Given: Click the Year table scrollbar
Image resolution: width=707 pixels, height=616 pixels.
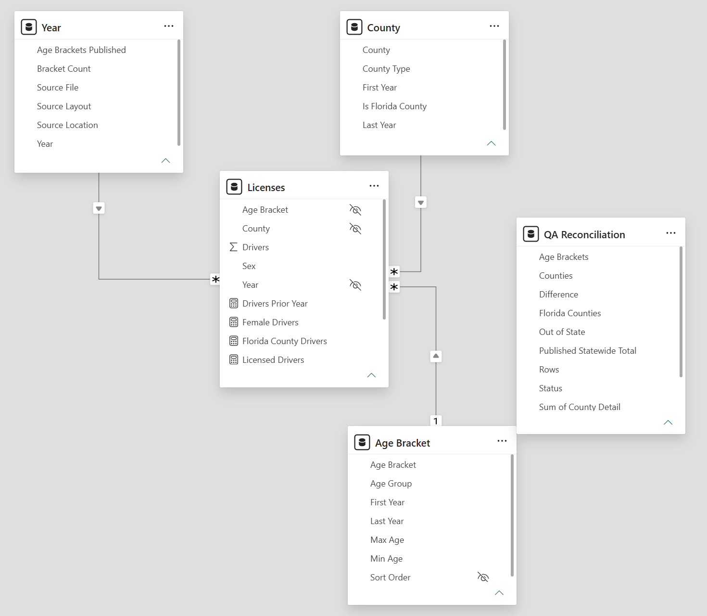Looking at the screenshot, I should (179, 92).
